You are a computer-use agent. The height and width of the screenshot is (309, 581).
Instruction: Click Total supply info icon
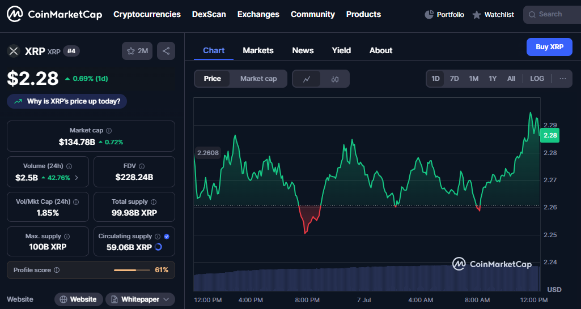click(154, 202)
